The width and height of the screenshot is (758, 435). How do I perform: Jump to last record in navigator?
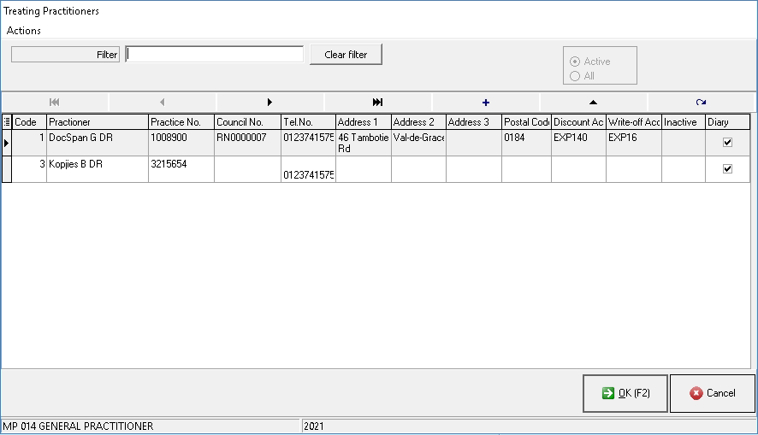click(377, 102)
